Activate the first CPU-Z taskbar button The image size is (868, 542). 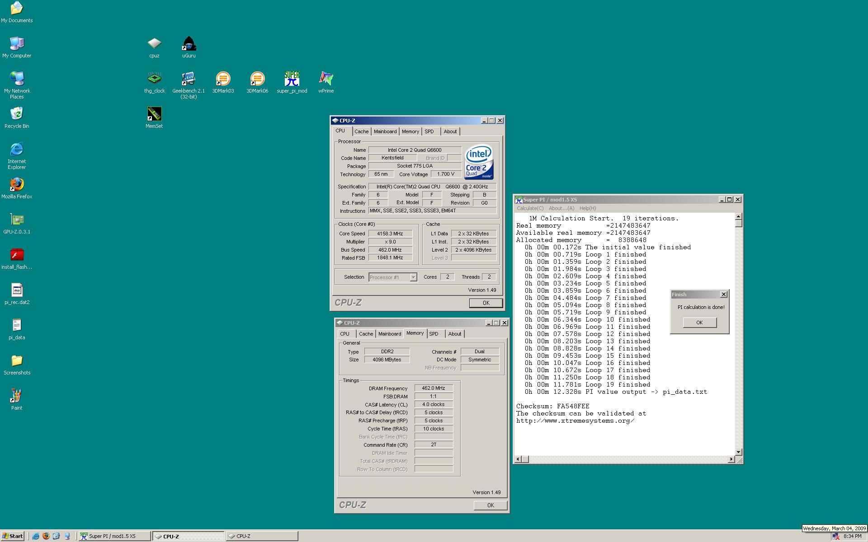point(188,536)
